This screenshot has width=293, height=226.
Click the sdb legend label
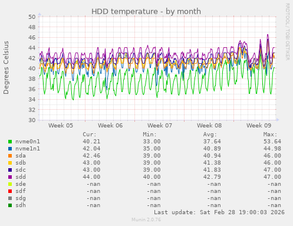pyautogui.click(x=21, y=163)
